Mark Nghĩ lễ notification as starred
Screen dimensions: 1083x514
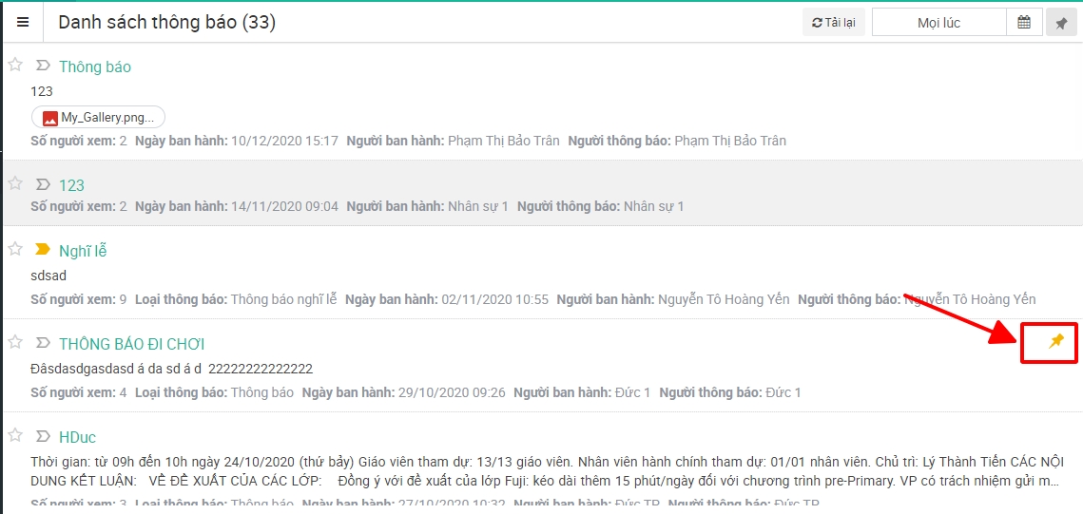(x=15, y=249)
